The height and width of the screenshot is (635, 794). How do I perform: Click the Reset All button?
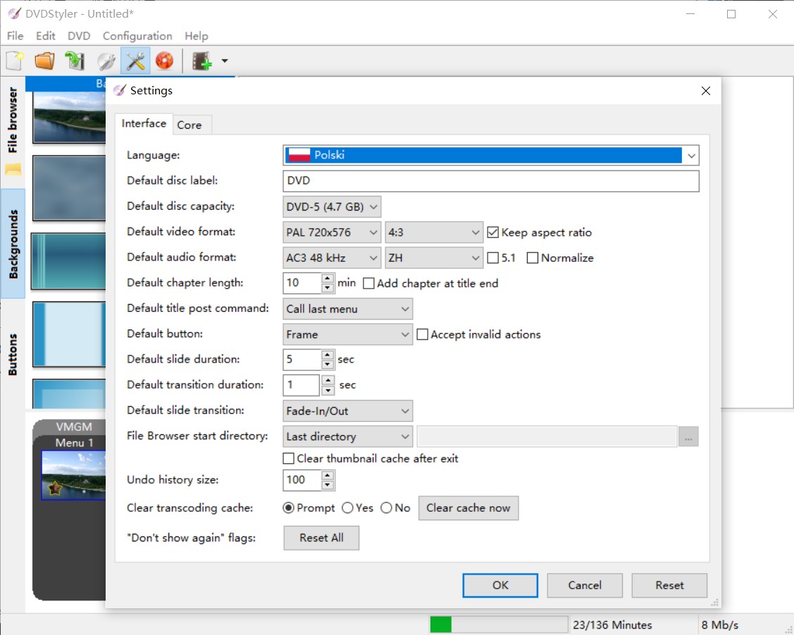pos(321,538)
